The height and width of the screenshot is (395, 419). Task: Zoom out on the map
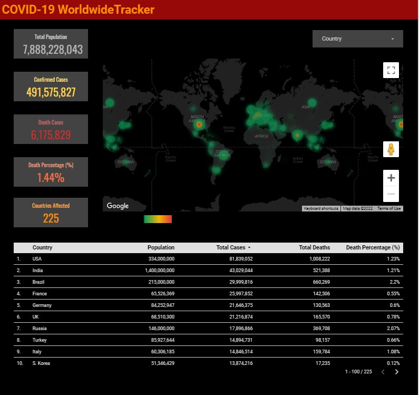[x=391, y=194]
